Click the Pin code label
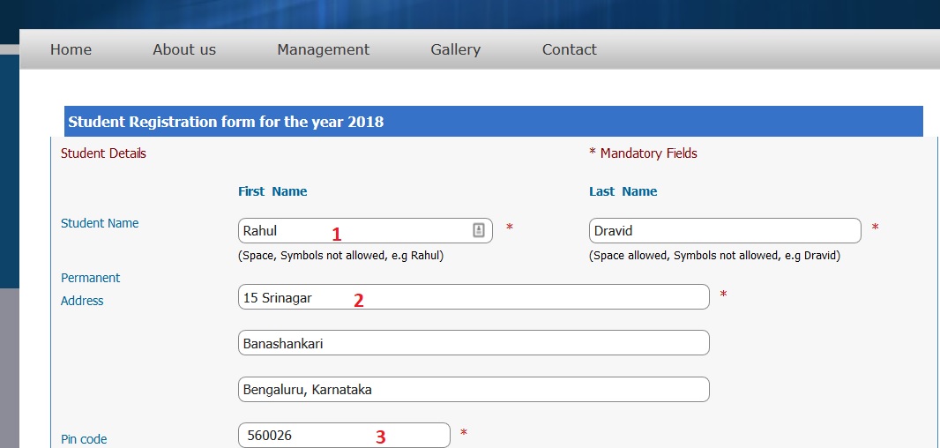 point(84,439)
